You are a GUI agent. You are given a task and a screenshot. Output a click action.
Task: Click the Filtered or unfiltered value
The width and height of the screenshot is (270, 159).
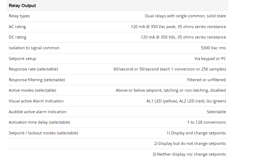(x=206, y=80)
